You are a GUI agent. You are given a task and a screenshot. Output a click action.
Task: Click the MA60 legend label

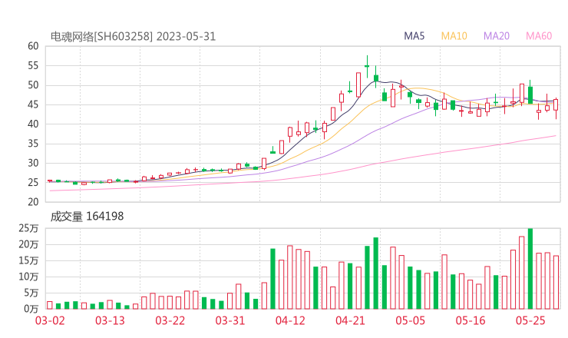(x=539, y=36)
